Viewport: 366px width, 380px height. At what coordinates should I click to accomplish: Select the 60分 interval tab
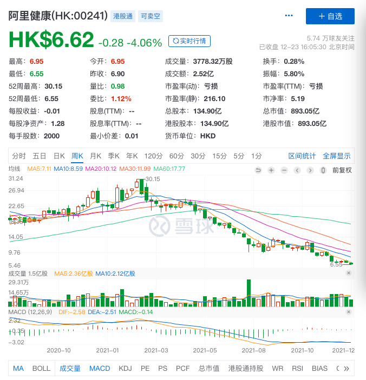pos(177,156)
